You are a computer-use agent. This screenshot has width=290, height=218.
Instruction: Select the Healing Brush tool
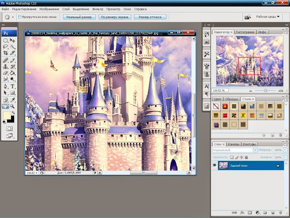(x=6, y=60)
